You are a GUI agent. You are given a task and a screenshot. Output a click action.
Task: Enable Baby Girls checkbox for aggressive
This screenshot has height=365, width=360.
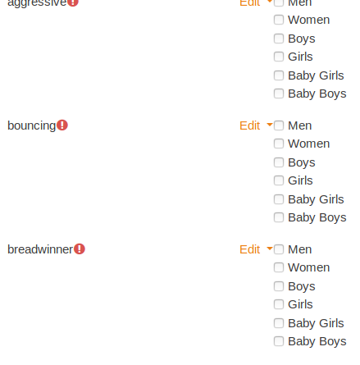(x=279, y=75)
